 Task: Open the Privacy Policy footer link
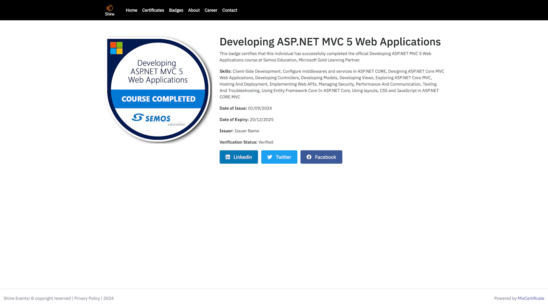coord(87,298)
